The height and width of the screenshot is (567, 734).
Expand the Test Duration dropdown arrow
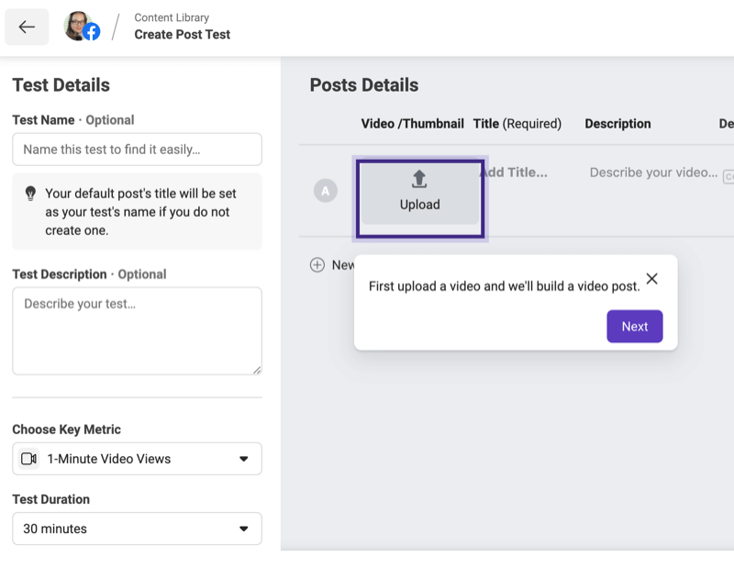[x=243, y=528]
